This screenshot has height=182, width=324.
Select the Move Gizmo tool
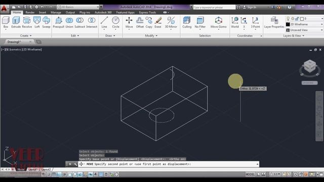218,22
